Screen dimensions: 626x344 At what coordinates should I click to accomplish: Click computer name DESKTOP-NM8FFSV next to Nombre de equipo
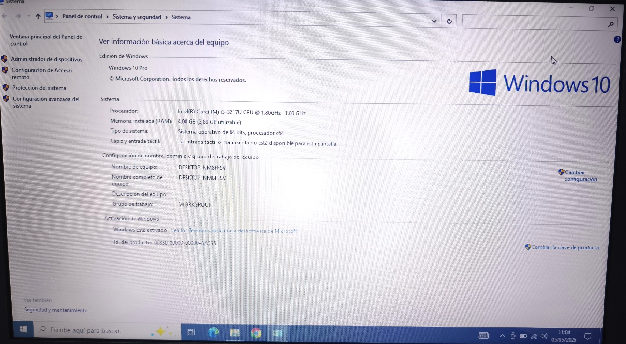click(202, 167)
